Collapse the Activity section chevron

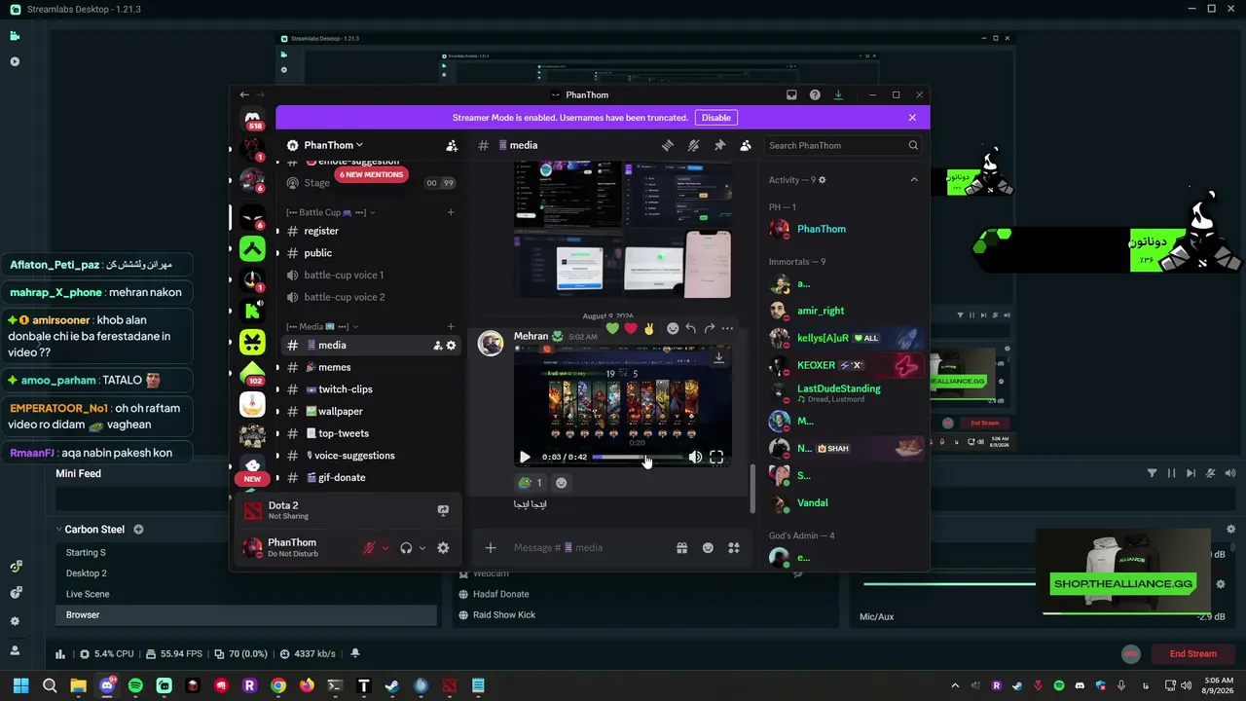pos(914,180)
